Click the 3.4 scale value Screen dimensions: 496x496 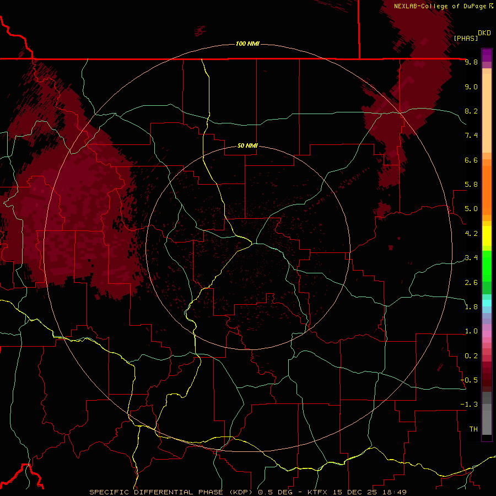coord(471,258)
